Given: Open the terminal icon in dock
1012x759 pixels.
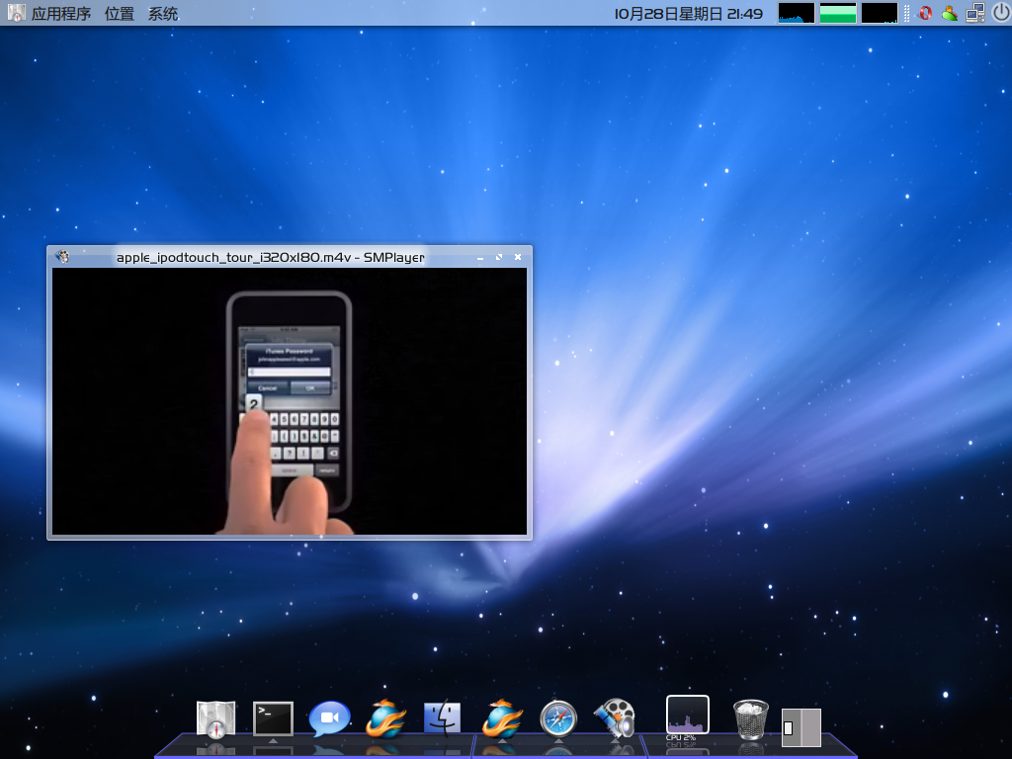Looking at the screenshot, I should point(273,719).
